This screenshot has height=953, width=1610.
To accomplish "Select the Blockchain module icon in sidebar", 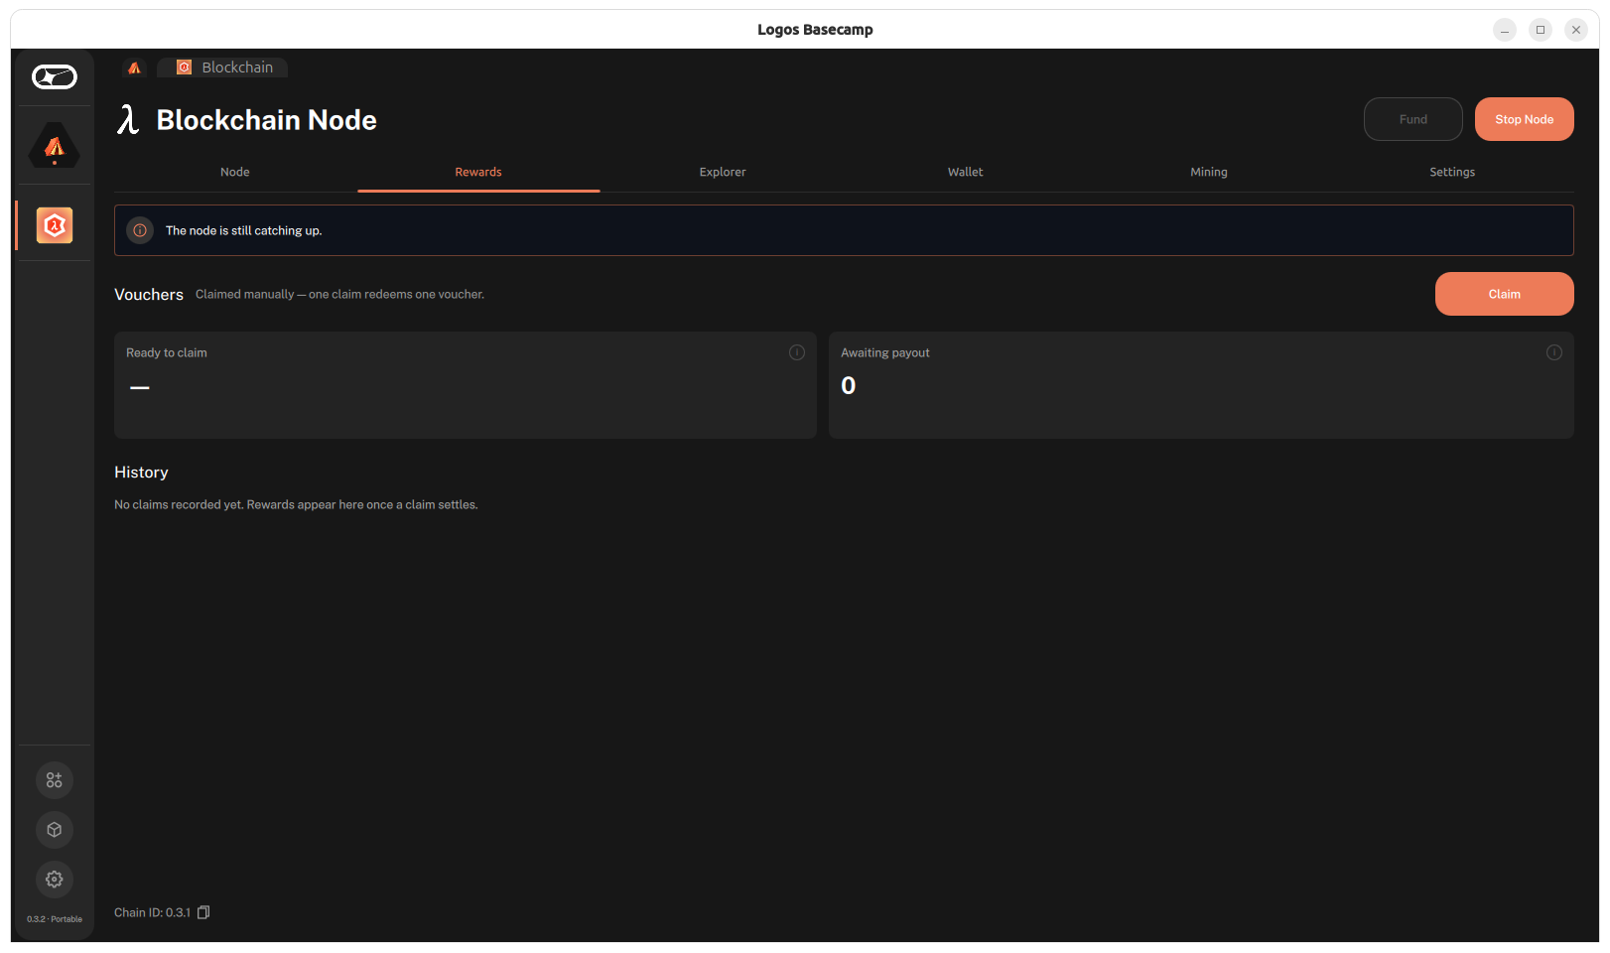I will tap(55, 225).
